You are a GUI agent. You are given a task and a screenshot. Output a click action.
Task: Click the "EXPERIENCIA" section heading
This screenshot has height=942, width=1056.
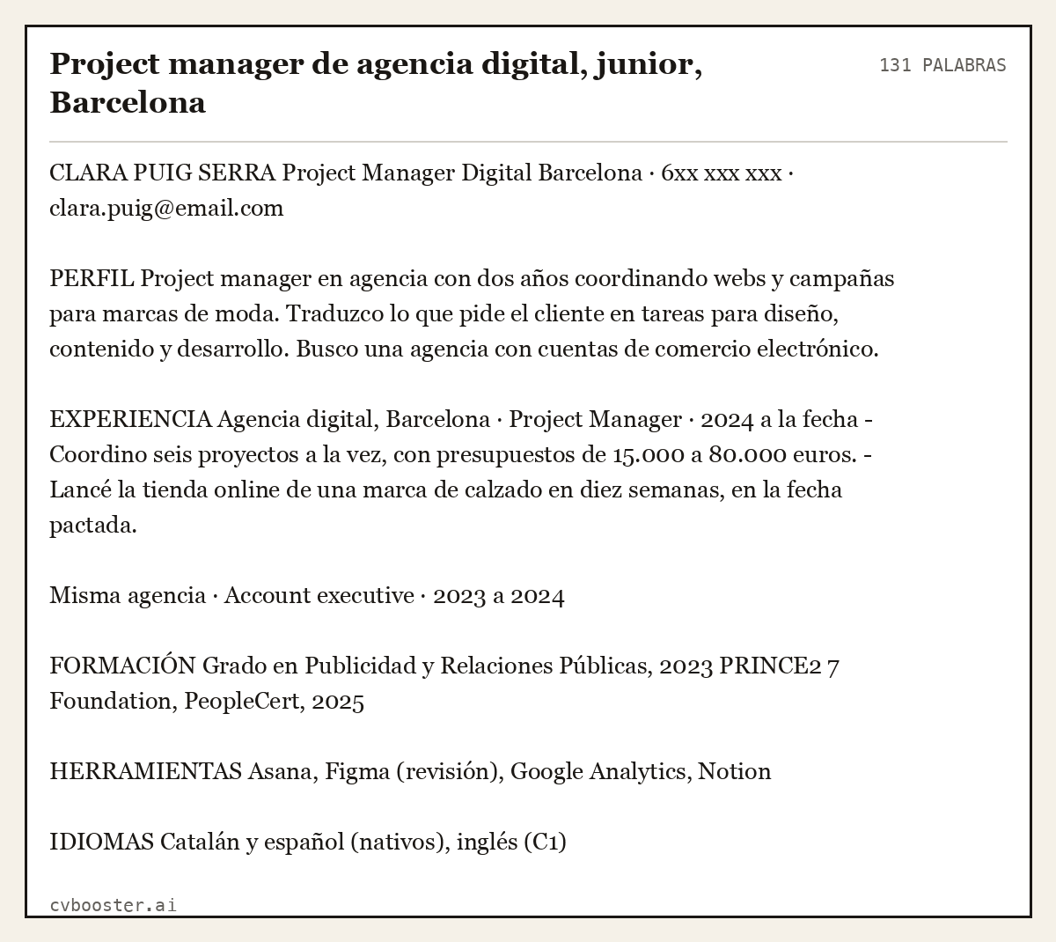click(130, 419)
